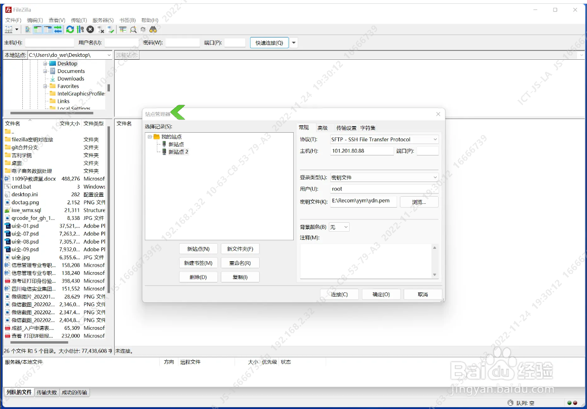Viewport: 587px width, 409px height.
Task: Toggle remote directory tree toolbar icon
Action: (47, 29)
